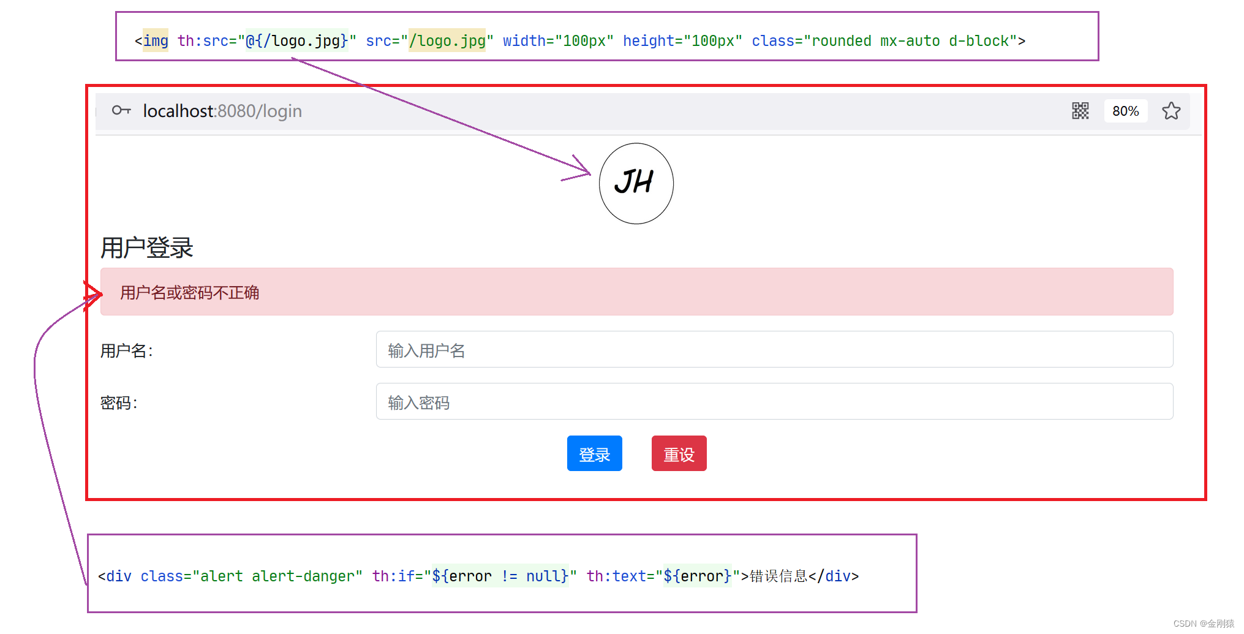The image size is (1244, 634).
Task: Click the 用户登录 heading
Action: [x=147, y=248]
